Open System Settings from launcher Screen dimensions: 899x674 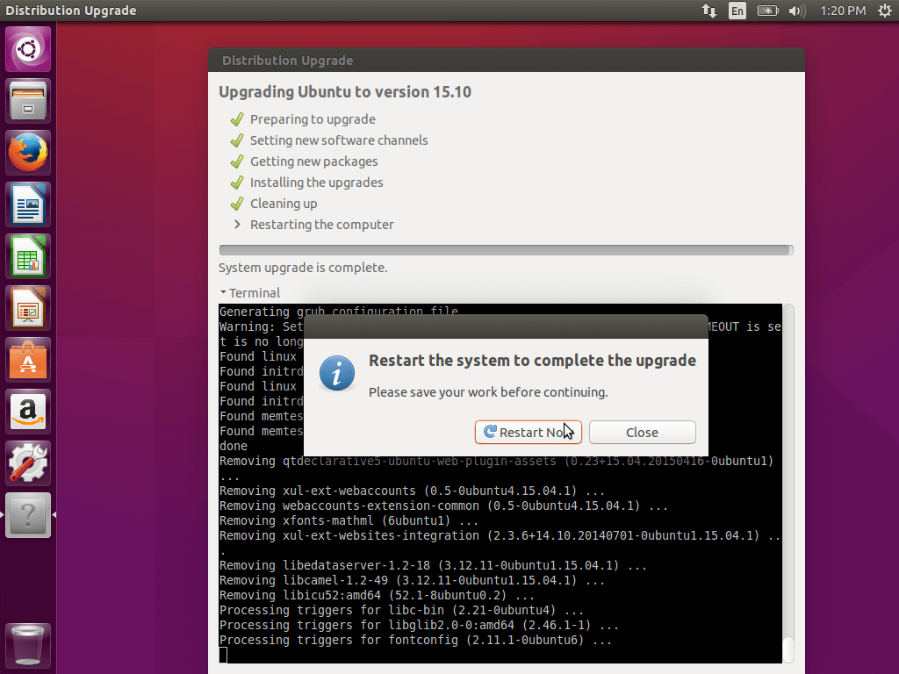tap(29, 463)
